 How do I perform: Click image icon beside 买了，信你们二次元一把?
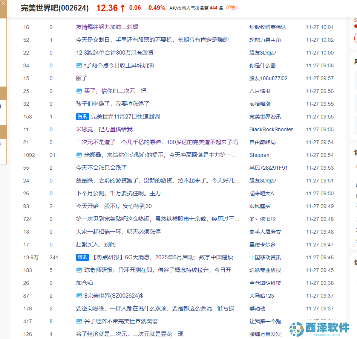(x=79, y=91)
